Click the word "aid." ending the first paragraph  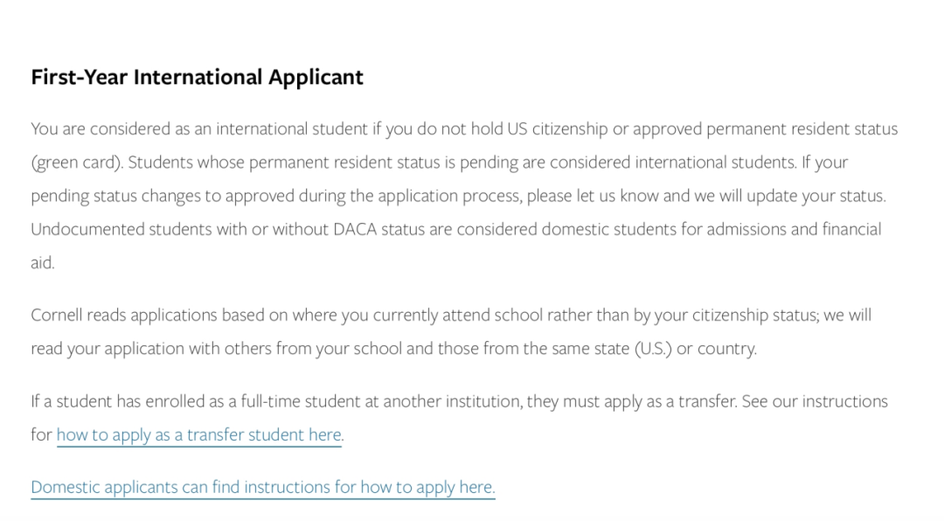[42, 262]
